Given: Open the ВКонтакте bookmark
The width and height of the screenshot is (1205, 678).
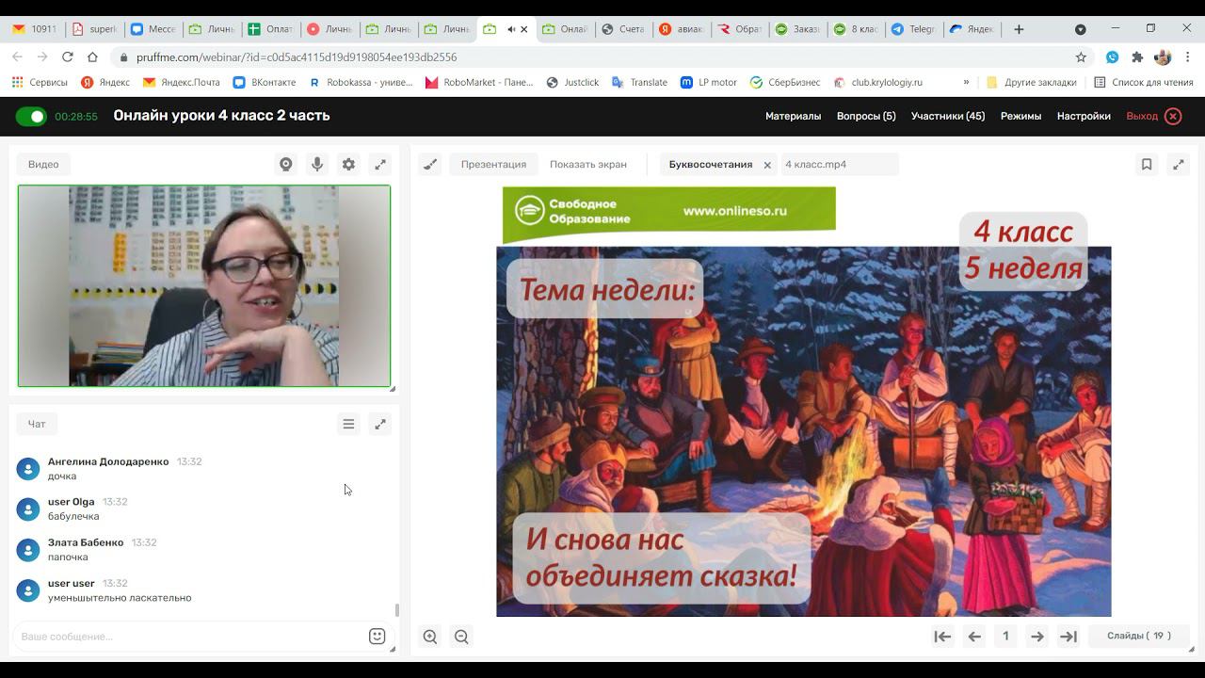Looking at the screenshot, I should [265, 83].
